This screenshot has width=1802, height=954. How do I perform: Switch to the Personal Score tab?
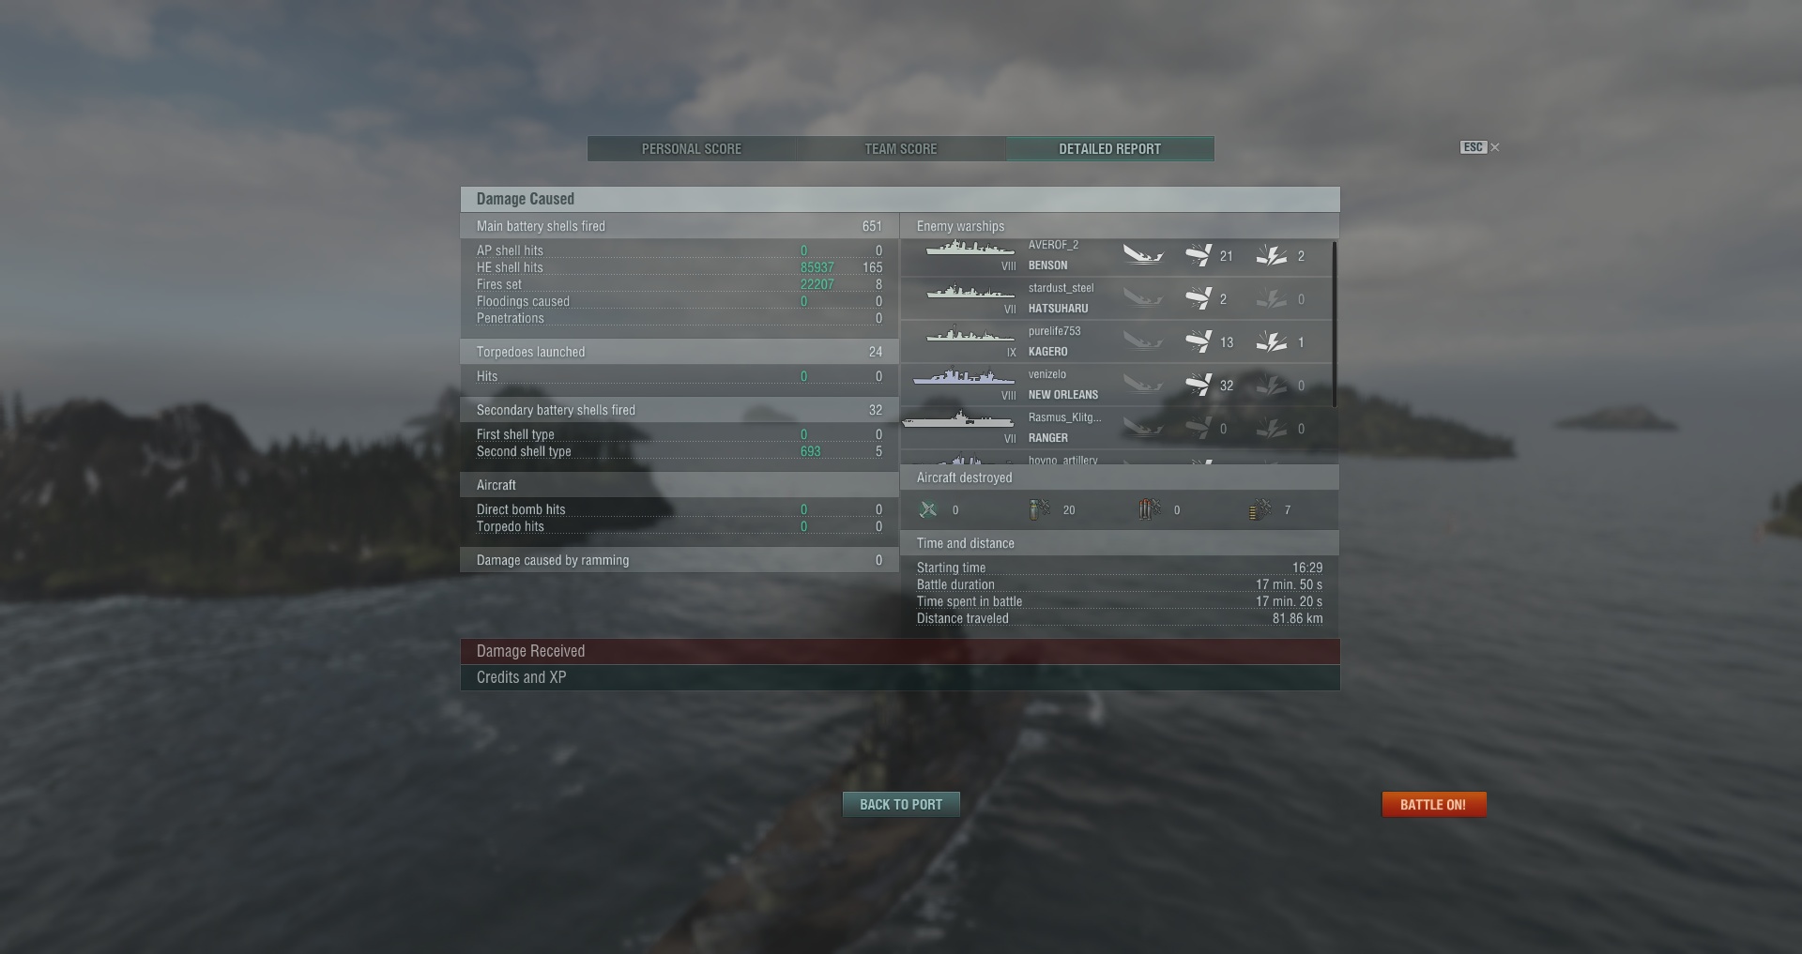point(692,148)
